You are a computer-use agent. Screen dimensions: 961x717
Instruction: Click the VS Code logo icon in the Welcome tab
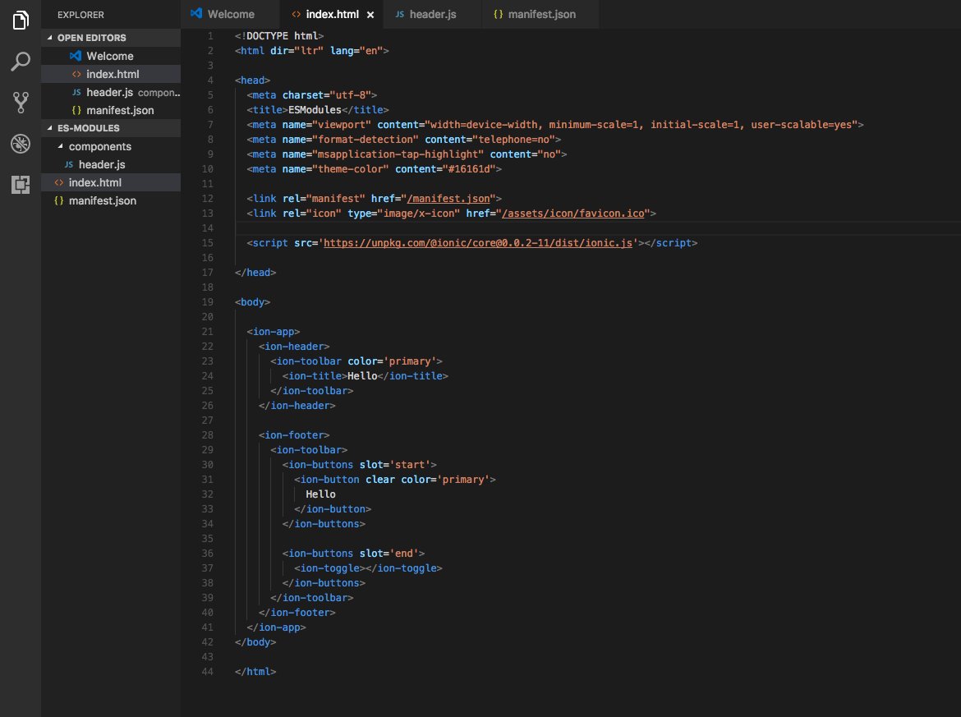tap(196, 13)
